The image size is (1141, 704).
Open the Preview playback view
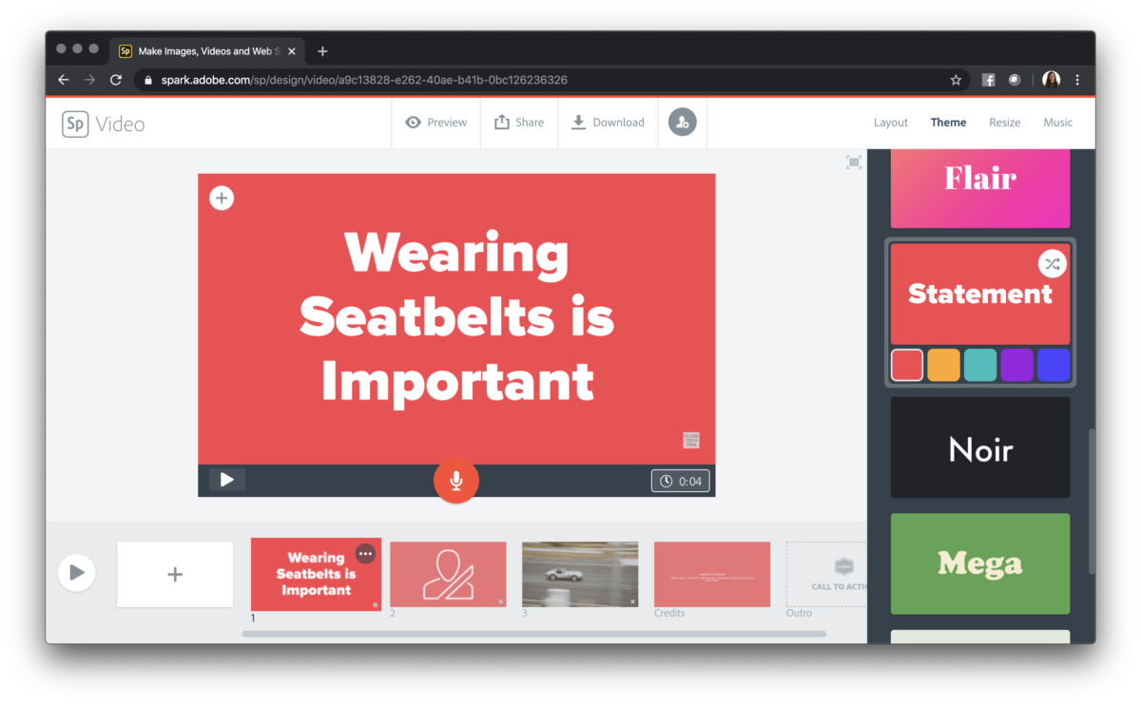click(435, 122)
